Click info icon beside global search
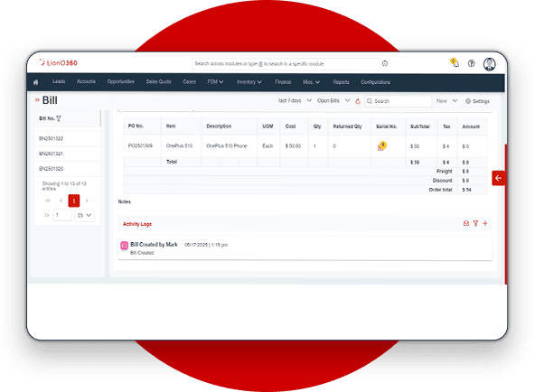This screenshot has height=392, width=535. pos(385,63)
